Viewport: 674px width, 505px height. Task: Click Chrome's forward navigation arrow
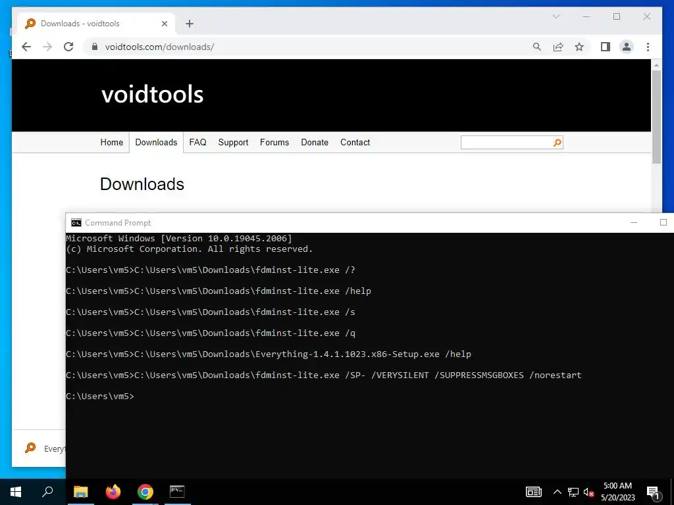coord(47,47)
